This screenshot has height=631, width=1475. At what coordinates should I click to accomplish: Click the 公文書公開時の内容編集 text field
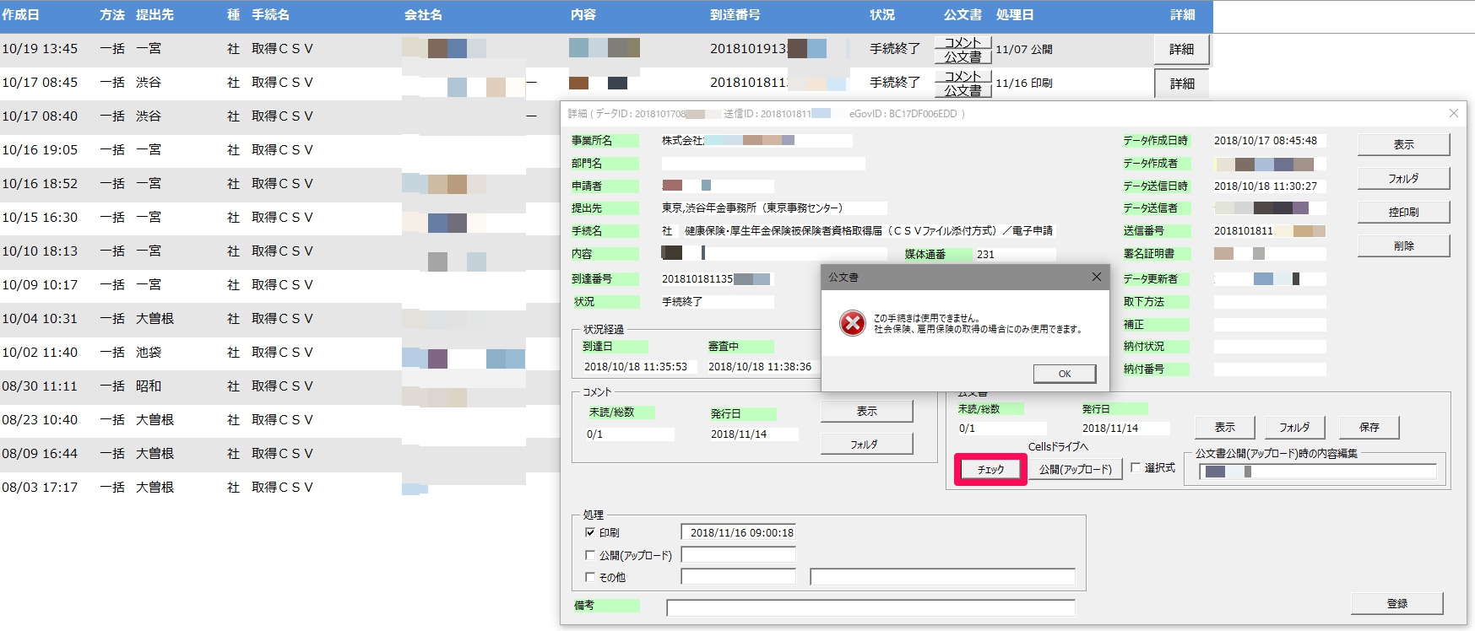(x=1318, y=472)
